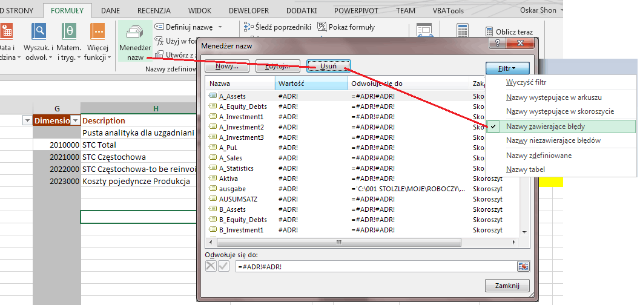Select the cell containing 2023000
640x305 pixels.
(57, 182)
